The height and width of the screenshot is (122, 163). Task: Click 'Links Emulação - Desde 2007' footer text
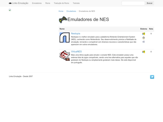pos(21,76)
